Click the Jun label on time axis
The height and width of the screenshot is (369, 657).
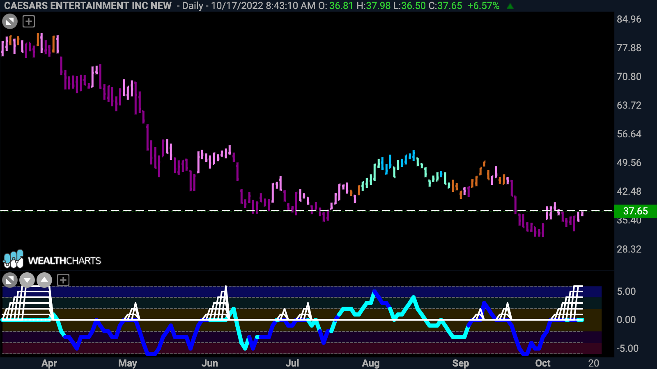(210, 363)
